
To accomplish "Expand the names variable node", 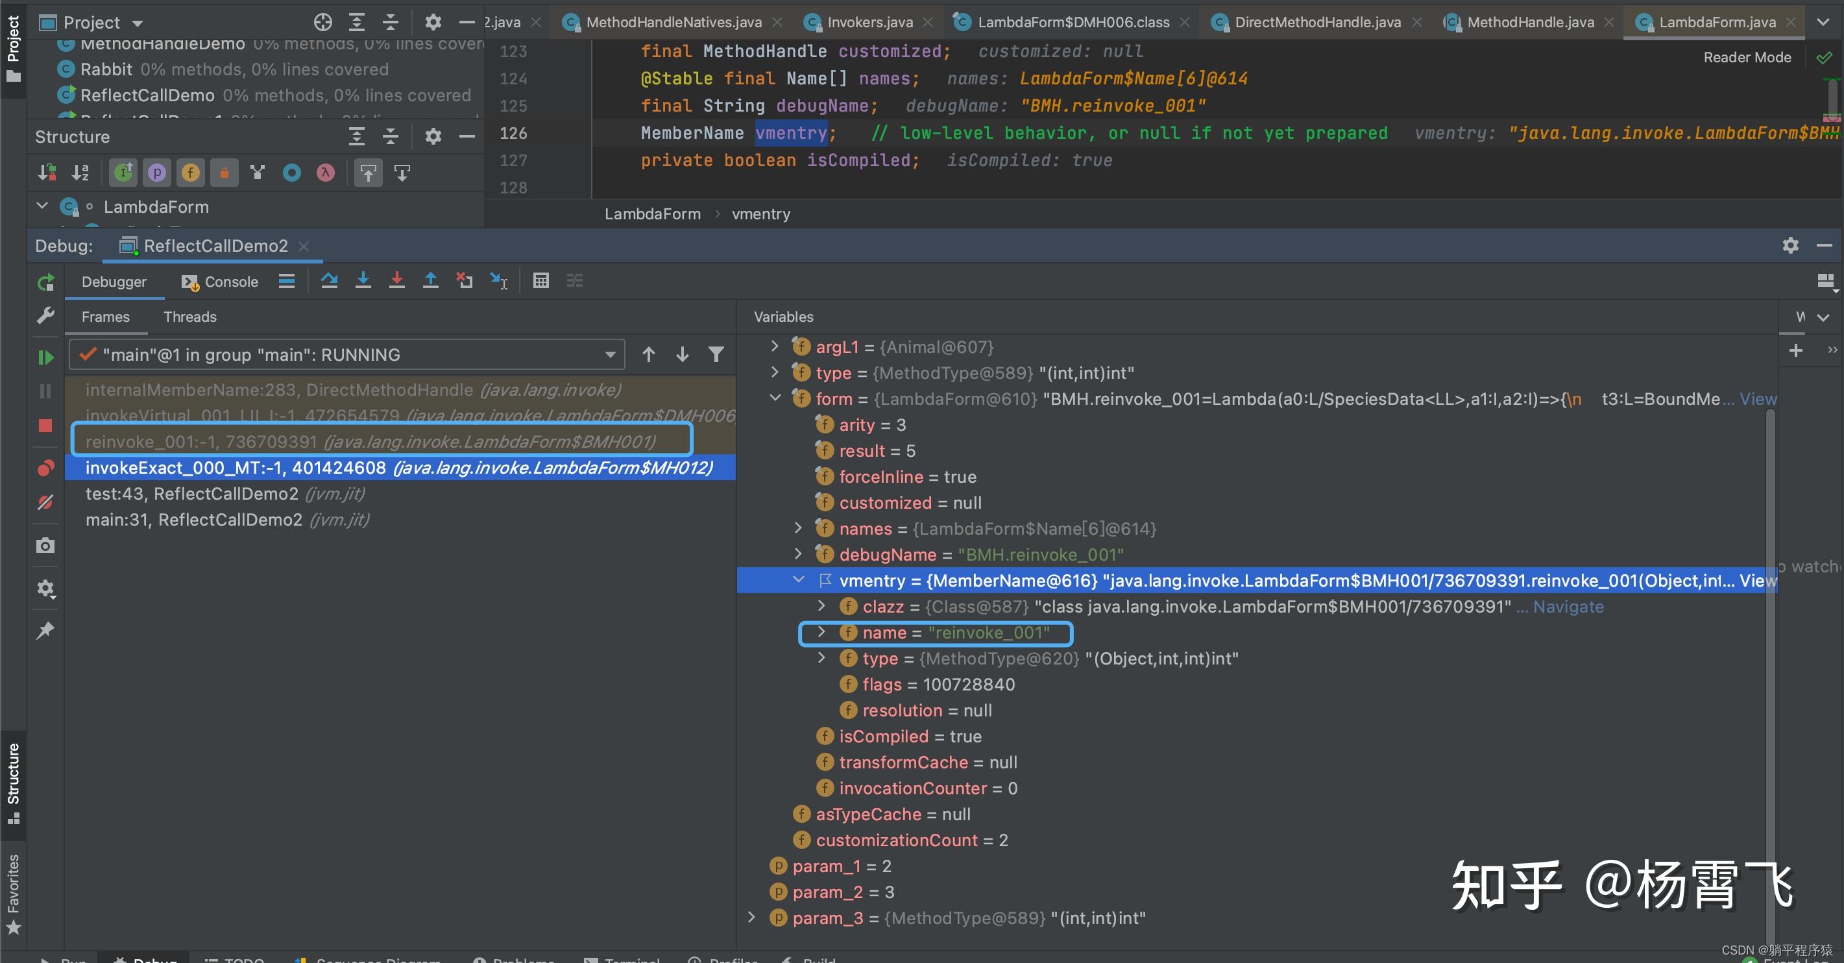I will 799,528.
